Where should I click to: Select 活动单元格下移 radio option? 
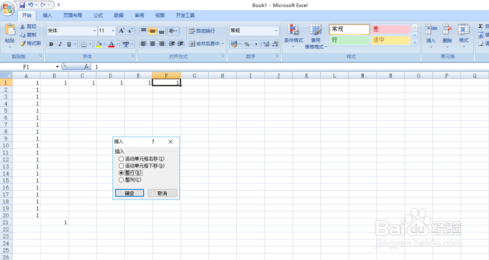coord(121,166)
